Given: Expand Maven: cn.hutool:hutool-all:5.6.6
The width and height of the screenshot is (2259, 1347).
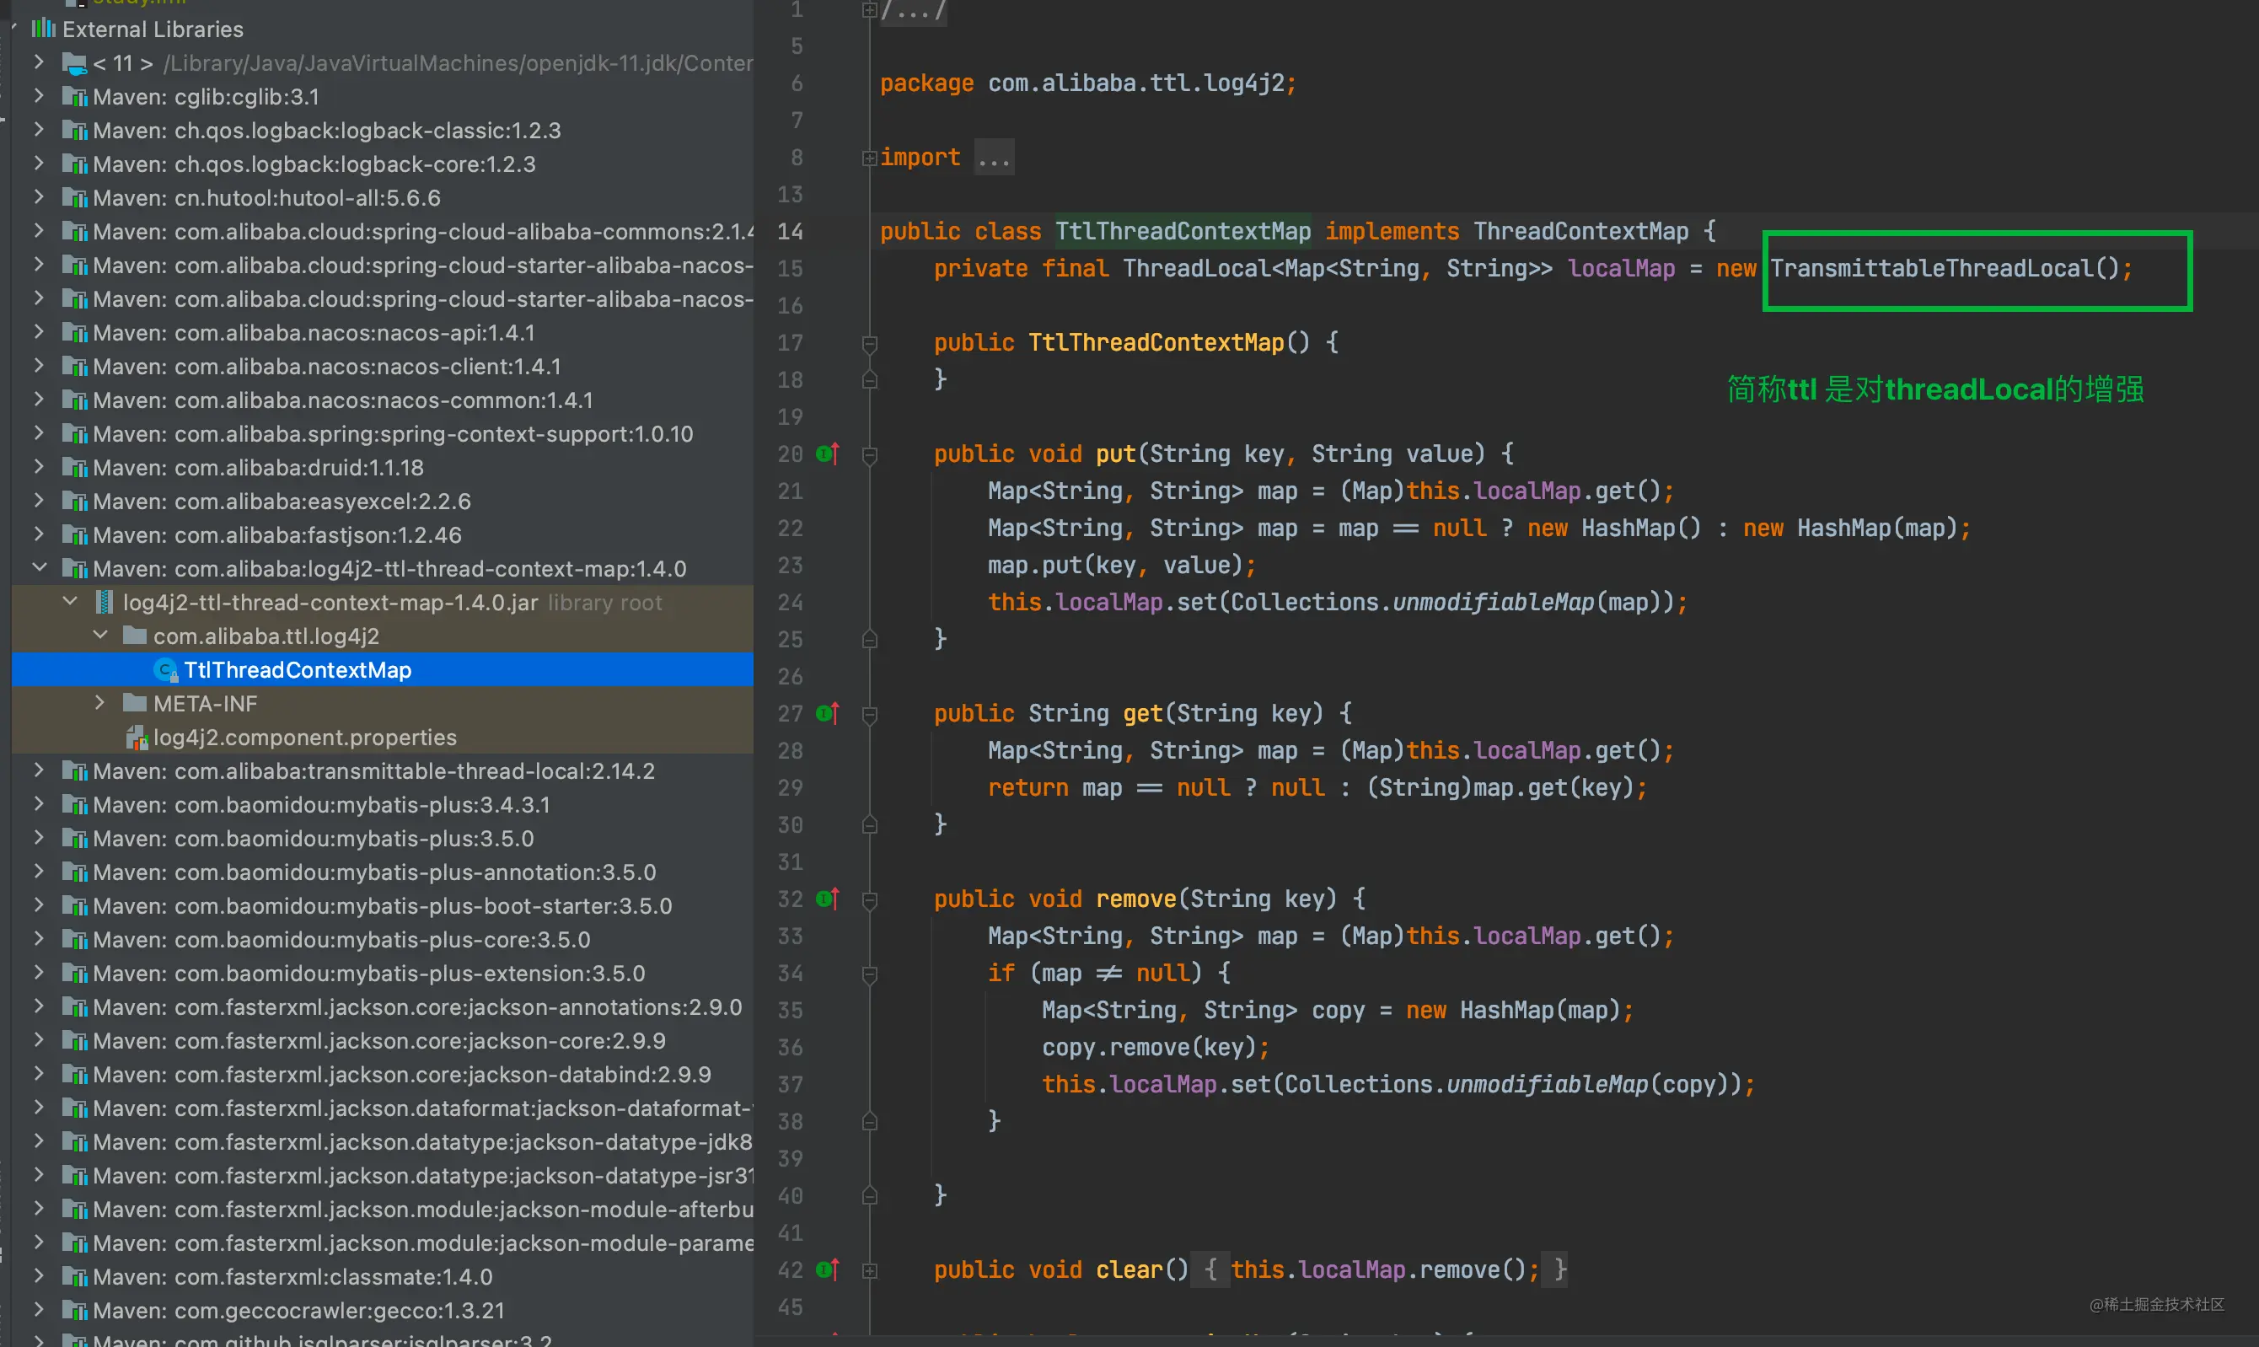Looking at the screenshot, I should (39, 196).
